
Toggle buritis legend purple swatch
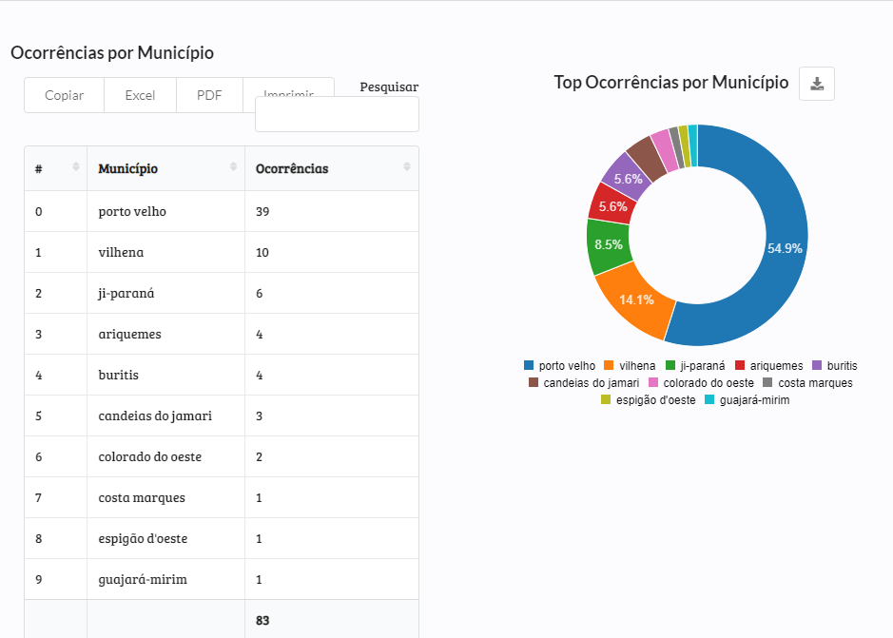(818, 365)
